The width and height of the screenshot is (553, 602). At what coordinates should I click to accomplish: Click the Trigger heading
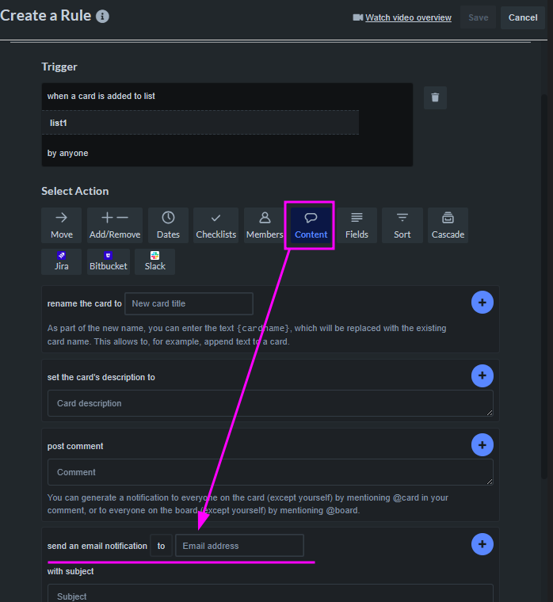[x=59, y=67]
